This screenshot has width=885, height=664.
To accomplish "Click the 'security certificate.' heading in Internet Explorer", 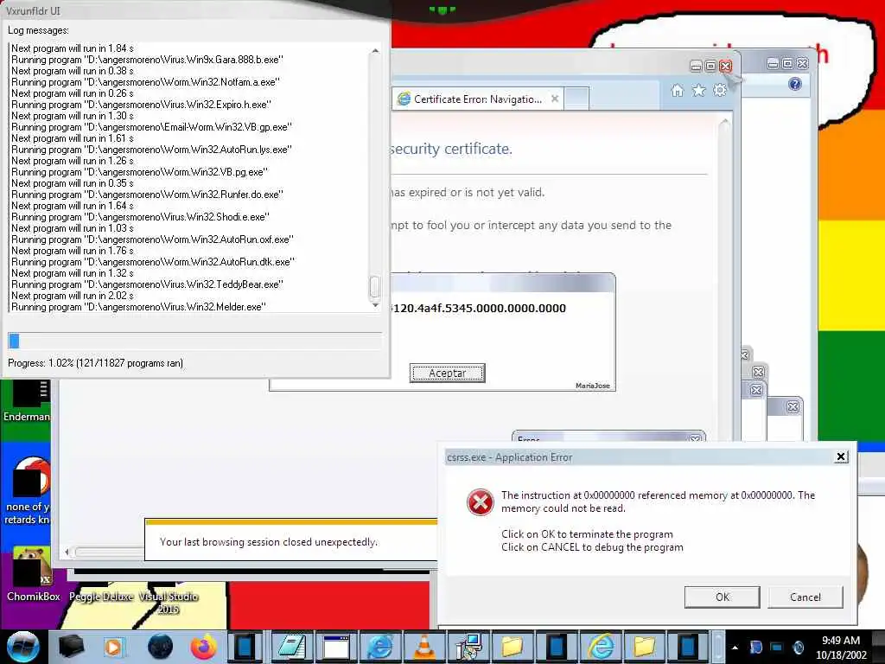I will coord(451,149).
